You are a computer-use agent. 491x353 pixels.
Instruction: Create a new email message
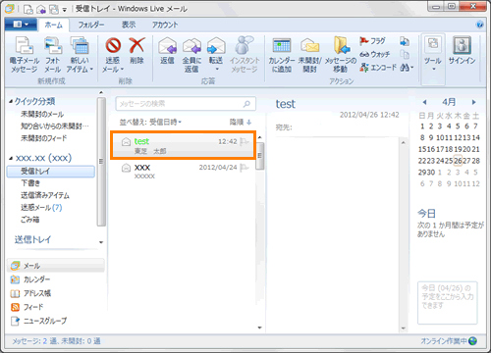point(25,54)
